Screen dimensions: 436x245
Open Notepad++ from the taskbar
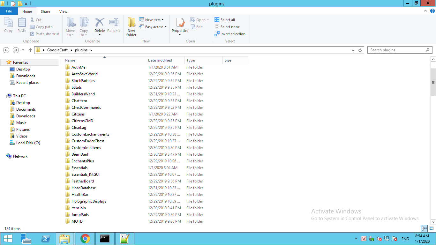pyautogui.click(x=124, y=239)
